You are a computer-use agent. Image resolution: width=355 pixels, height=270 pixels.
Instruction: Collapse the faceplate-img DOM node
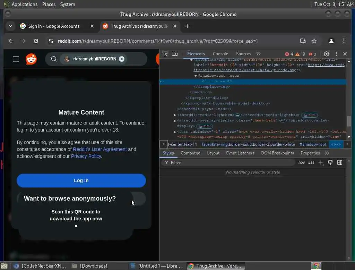click(191, 60)
